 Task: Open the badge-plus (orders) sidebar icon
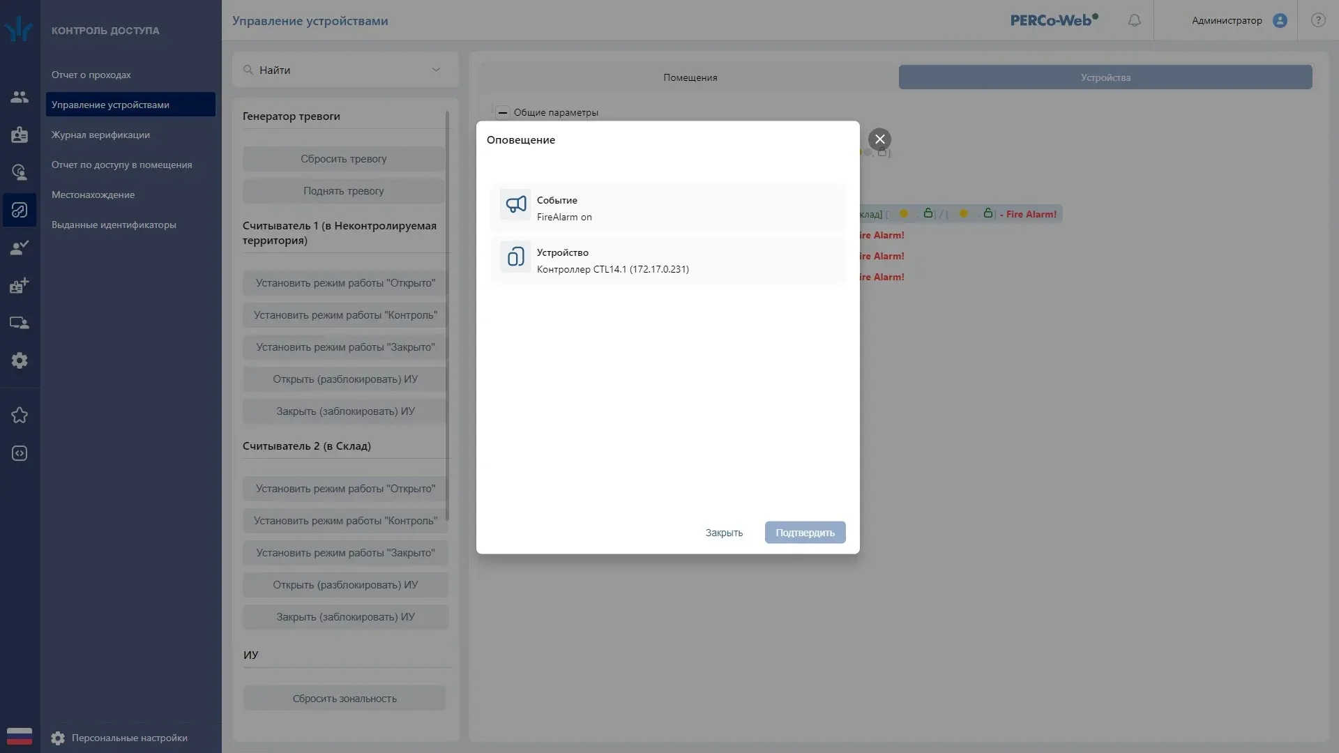(20, 285)
